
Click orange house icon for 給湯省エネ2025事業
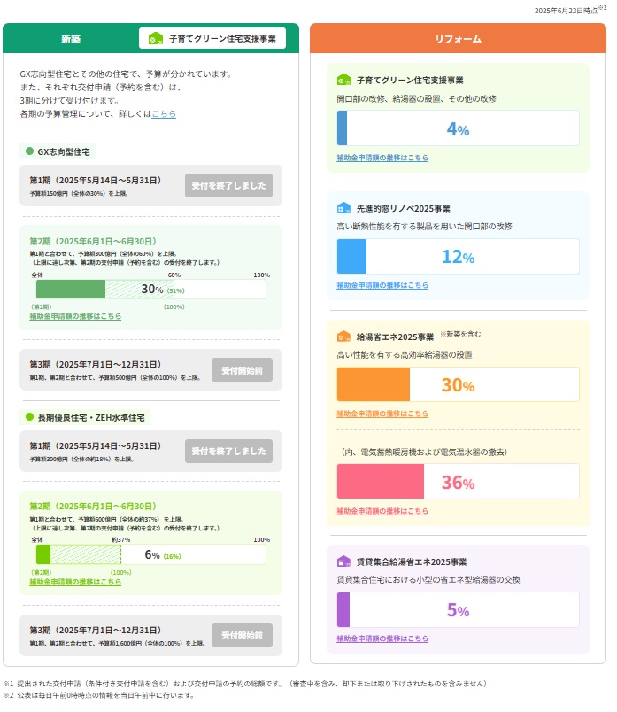click(343, 337)
